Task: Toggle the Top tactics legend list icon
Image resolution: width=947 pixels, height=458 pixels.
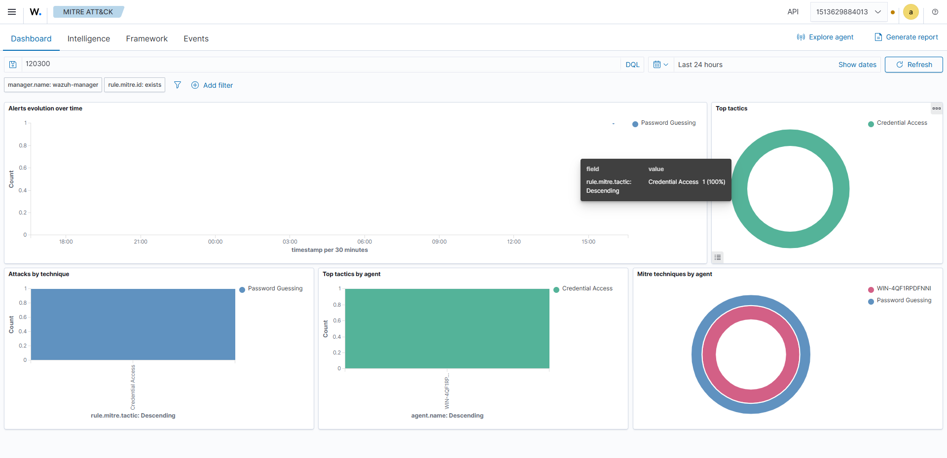Action: tap(718, 257)
